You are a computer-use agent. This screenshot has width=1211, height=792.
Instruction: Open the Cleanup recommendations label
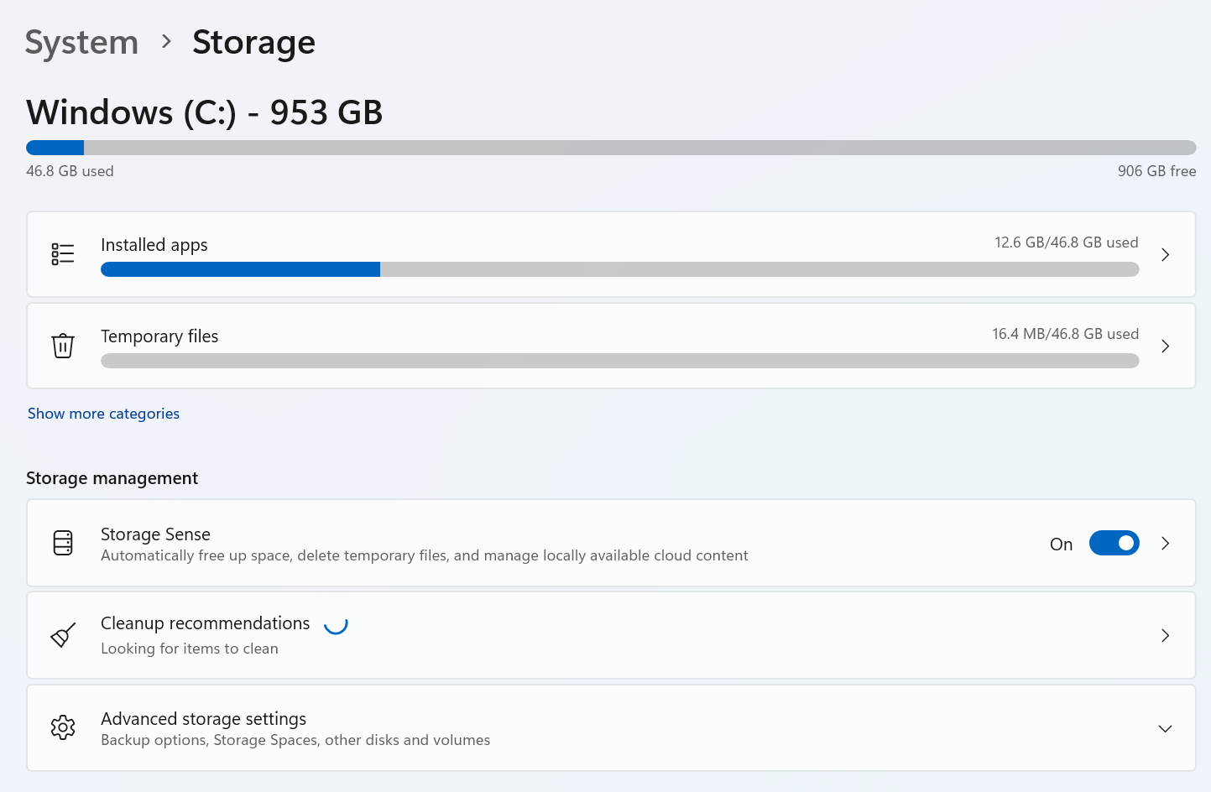[205, 623]
